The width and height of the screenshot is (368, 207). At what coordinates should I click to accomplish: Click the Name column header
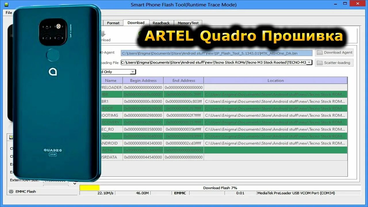coord(111,80)
